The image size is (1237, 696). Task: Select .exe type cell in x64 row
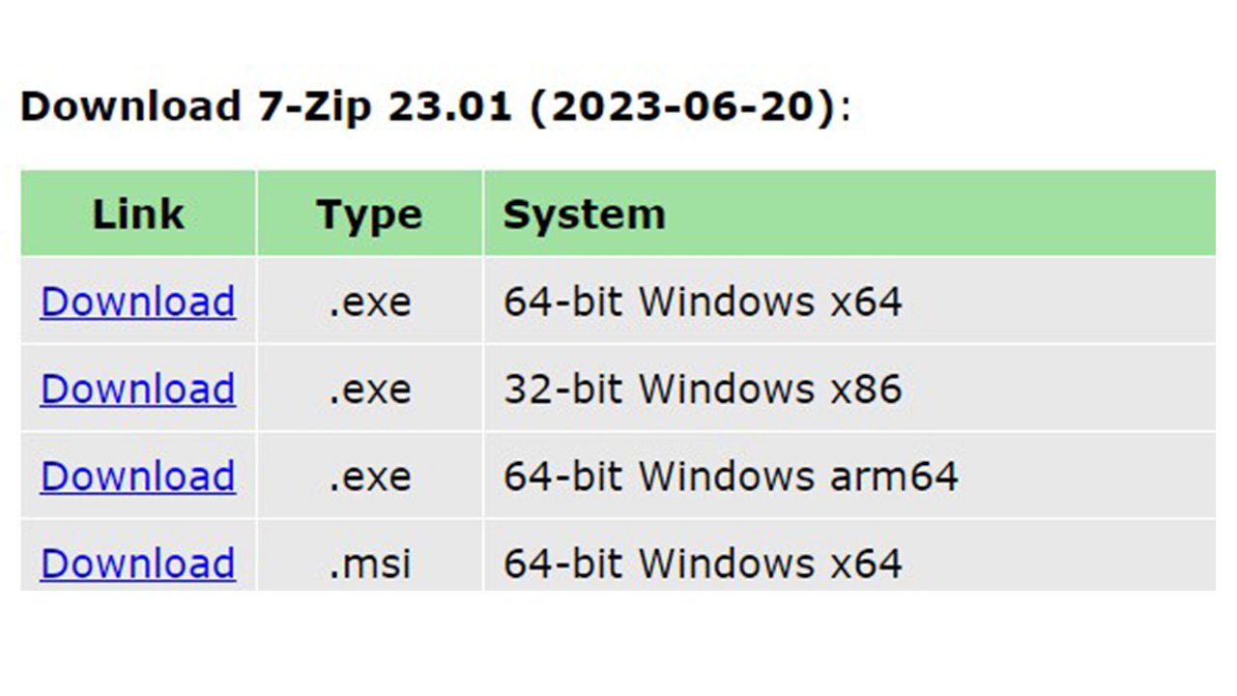point(370,303)
